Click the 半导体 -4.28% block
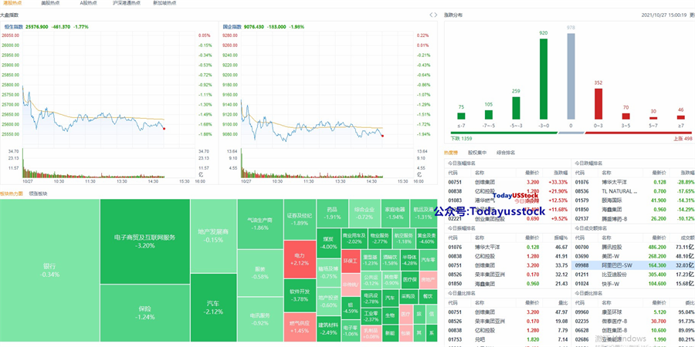Image resolution: width=695 pixels, height=347 pixels. tap(409, 260)
